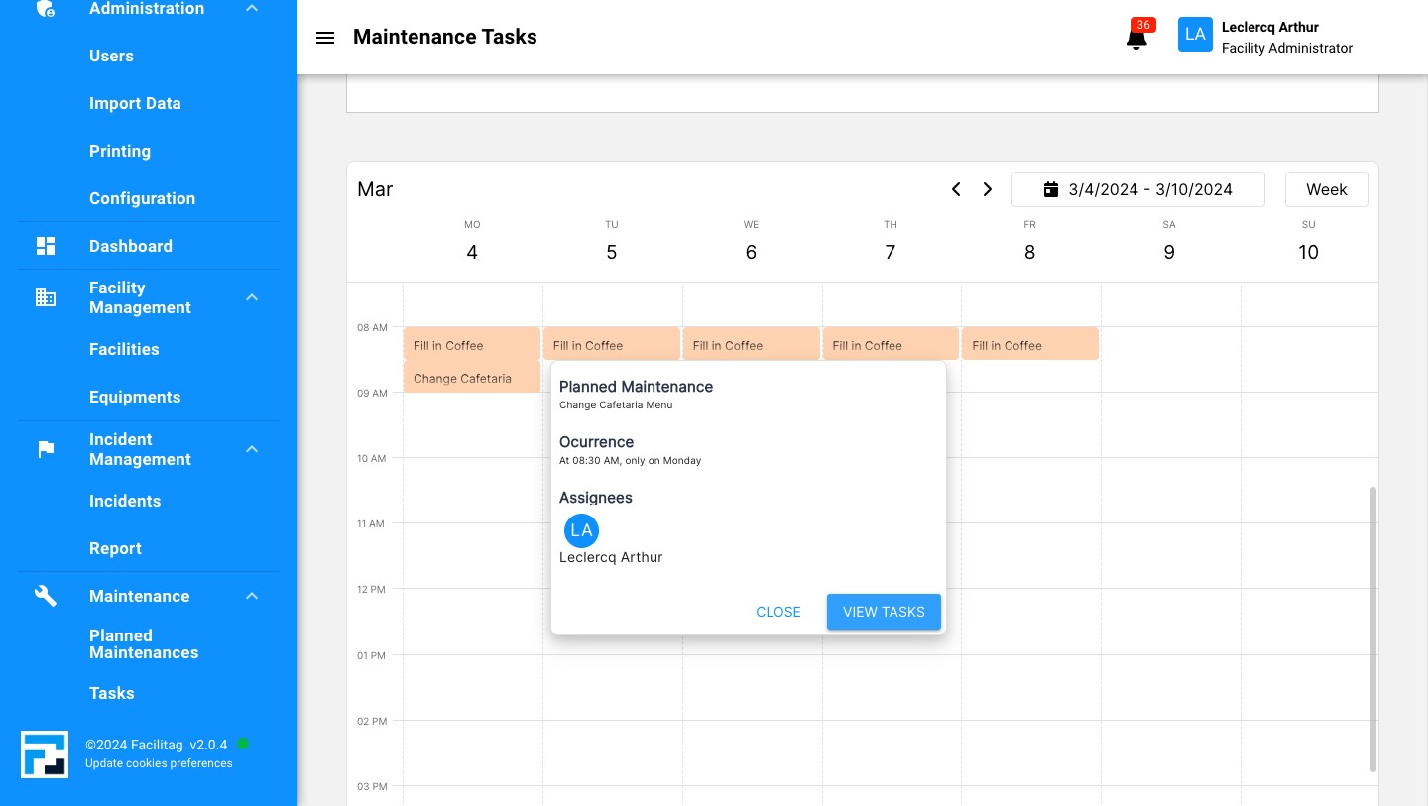Click the Facility Management building icon
This screenshot has height=806, width=1428.
pos(46,297)
